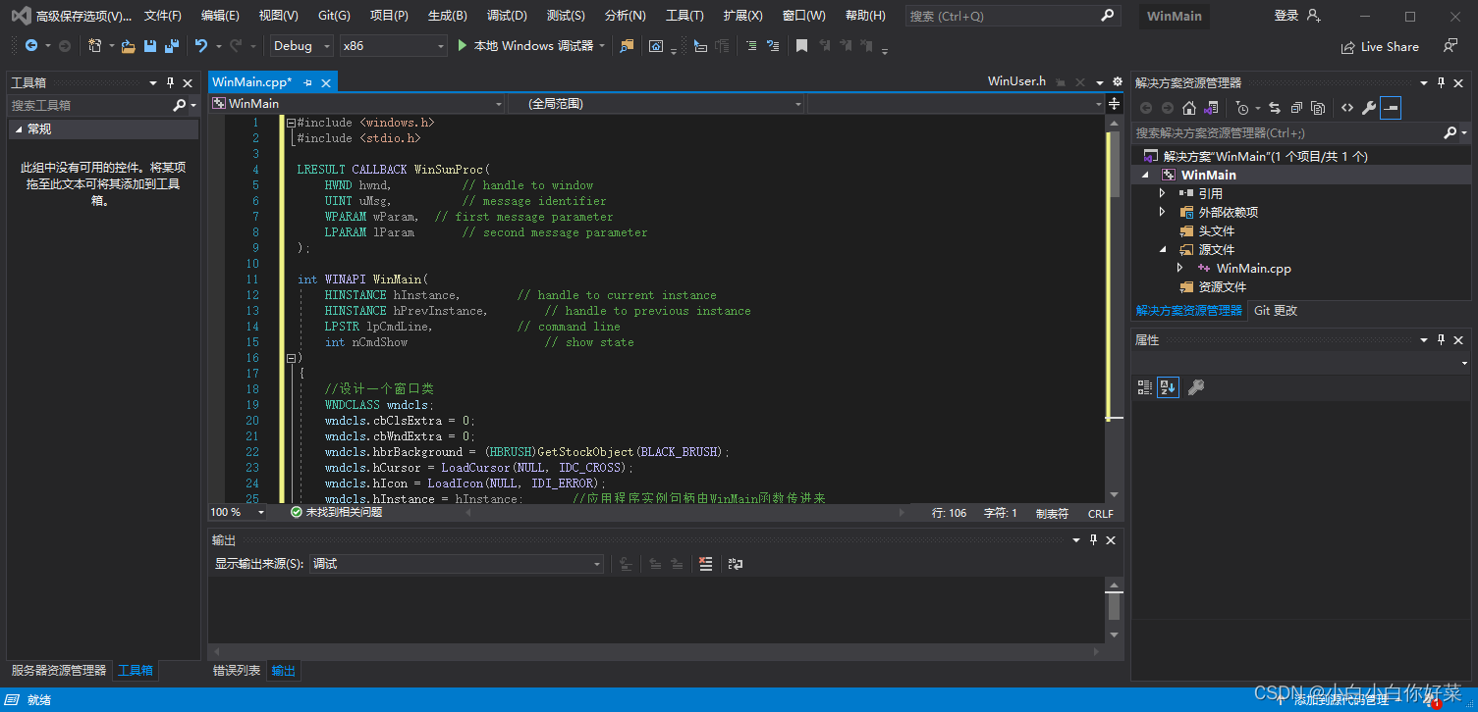Screen dimensions: 1478x712
Task: Click 登录 to sign in
Action: click(1286, 16)
